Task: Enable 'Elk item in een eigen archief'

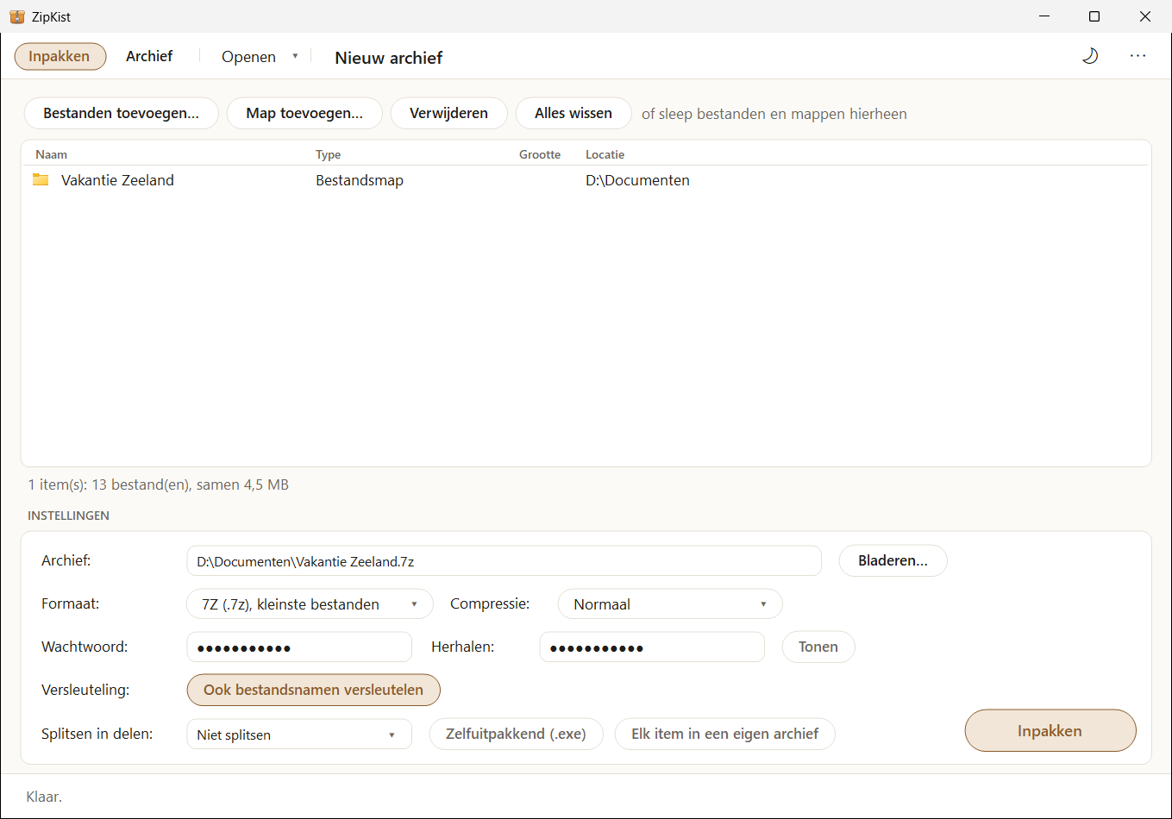Action: (724, 734)
